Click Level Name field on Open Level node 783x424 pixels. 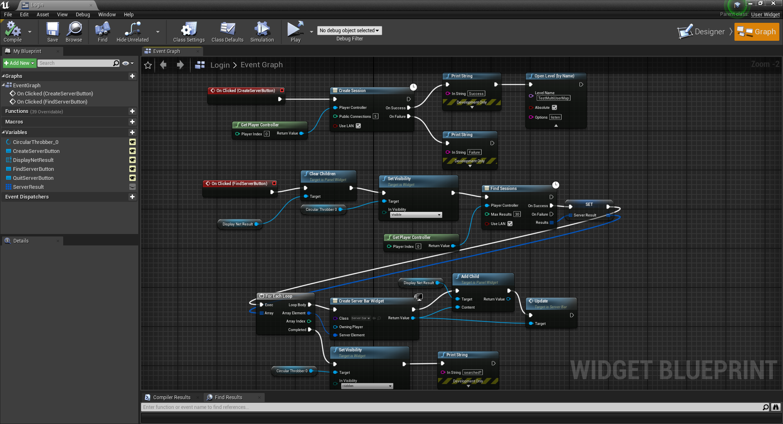point(553,98)
